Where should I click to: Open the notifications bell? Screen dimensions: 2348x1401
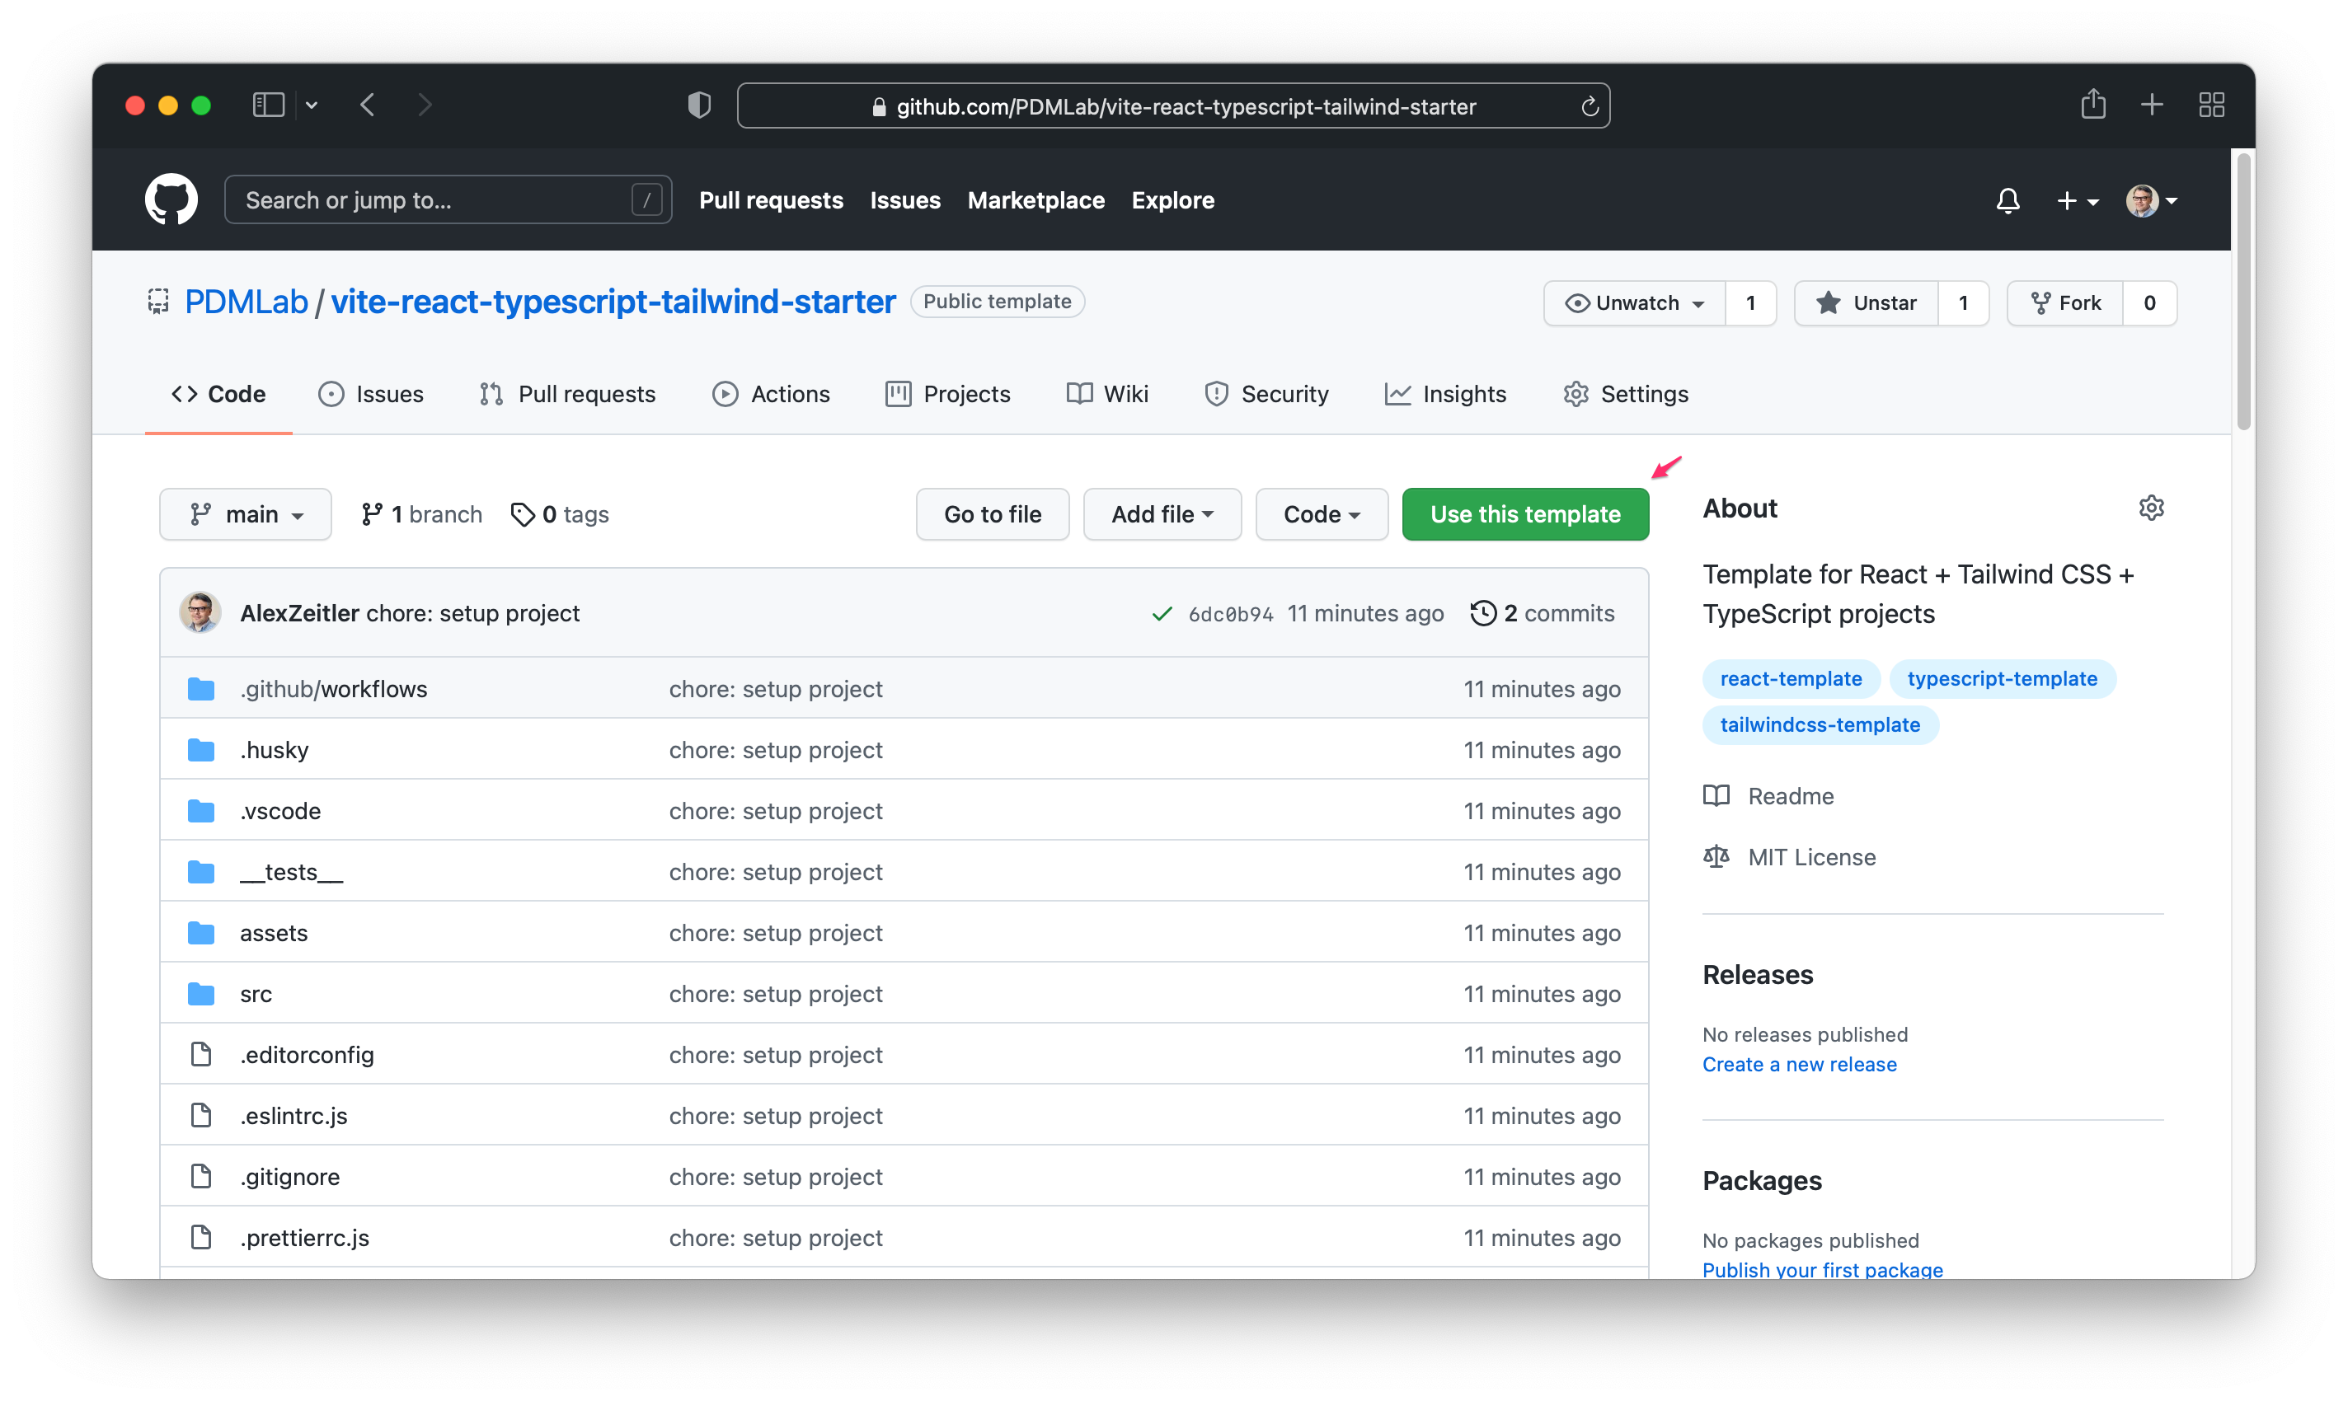click(x=2007, y=200)
